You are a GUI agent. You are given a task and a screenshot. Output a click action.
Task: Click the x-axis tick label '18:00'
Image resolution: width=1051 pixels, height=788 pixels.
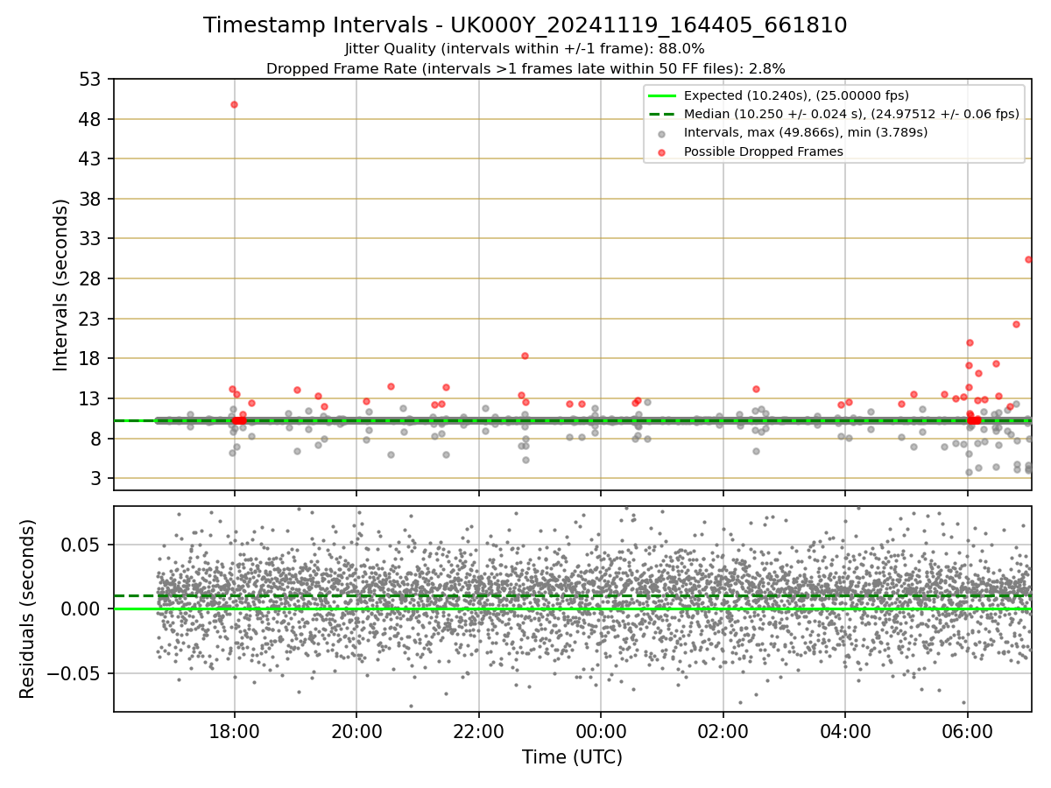pos(234,730)
